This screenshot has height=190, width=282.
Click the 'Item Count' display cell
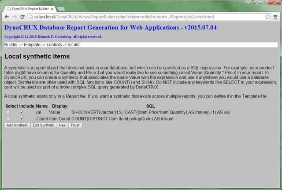[60, 119]
